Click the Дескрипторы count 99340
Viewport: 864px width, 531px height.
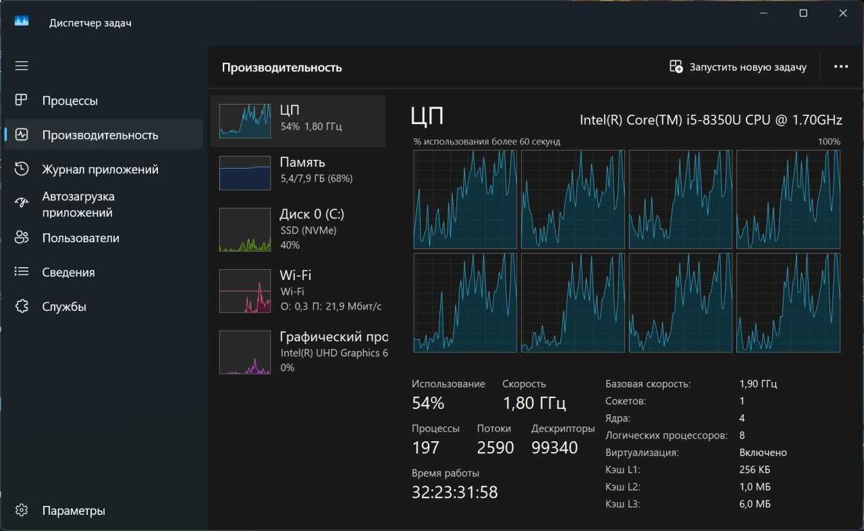[x=554, y=448]
